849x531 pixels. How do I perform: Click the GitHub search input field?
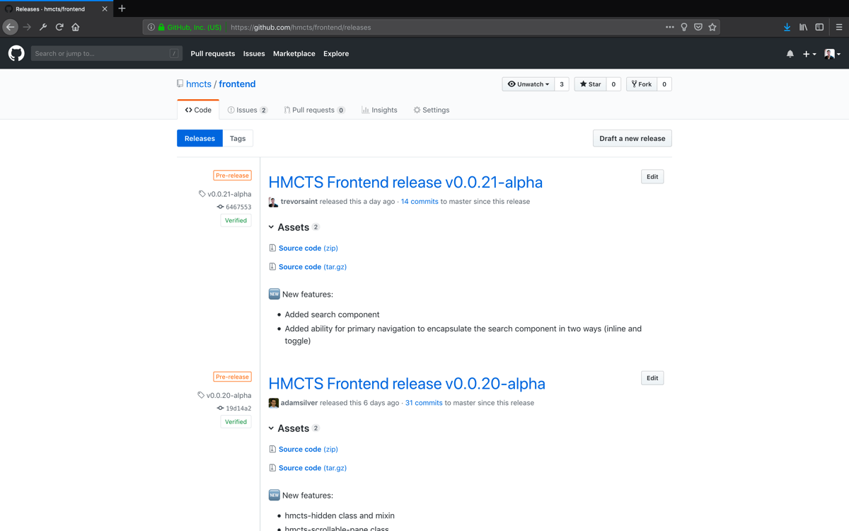point(106,53)
